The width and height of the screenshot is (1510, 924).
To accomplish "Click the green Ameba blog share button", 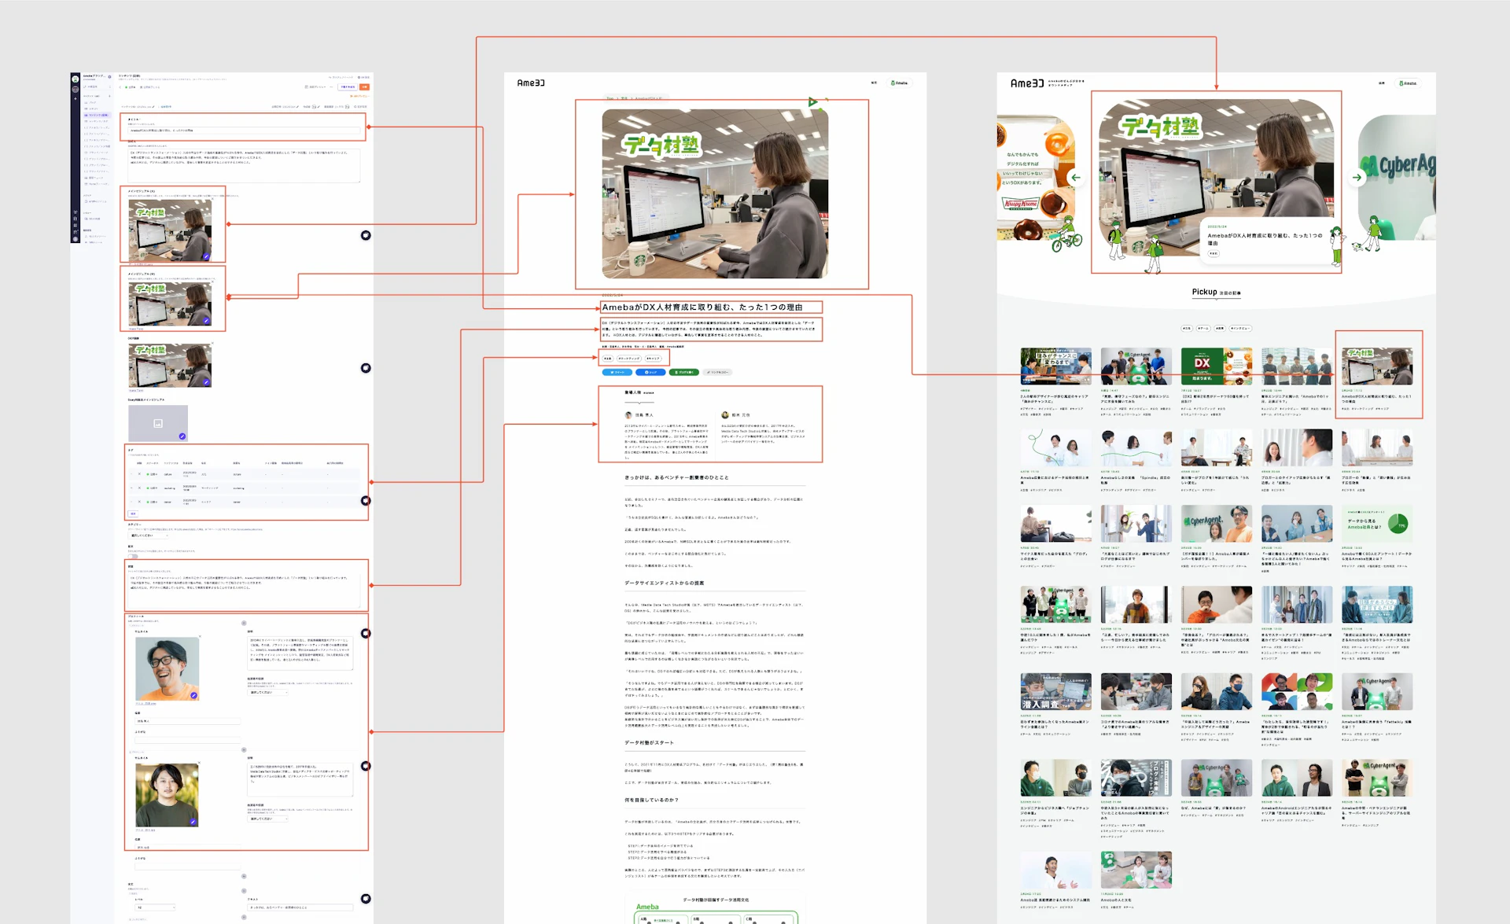I will (x=683, y=372).
